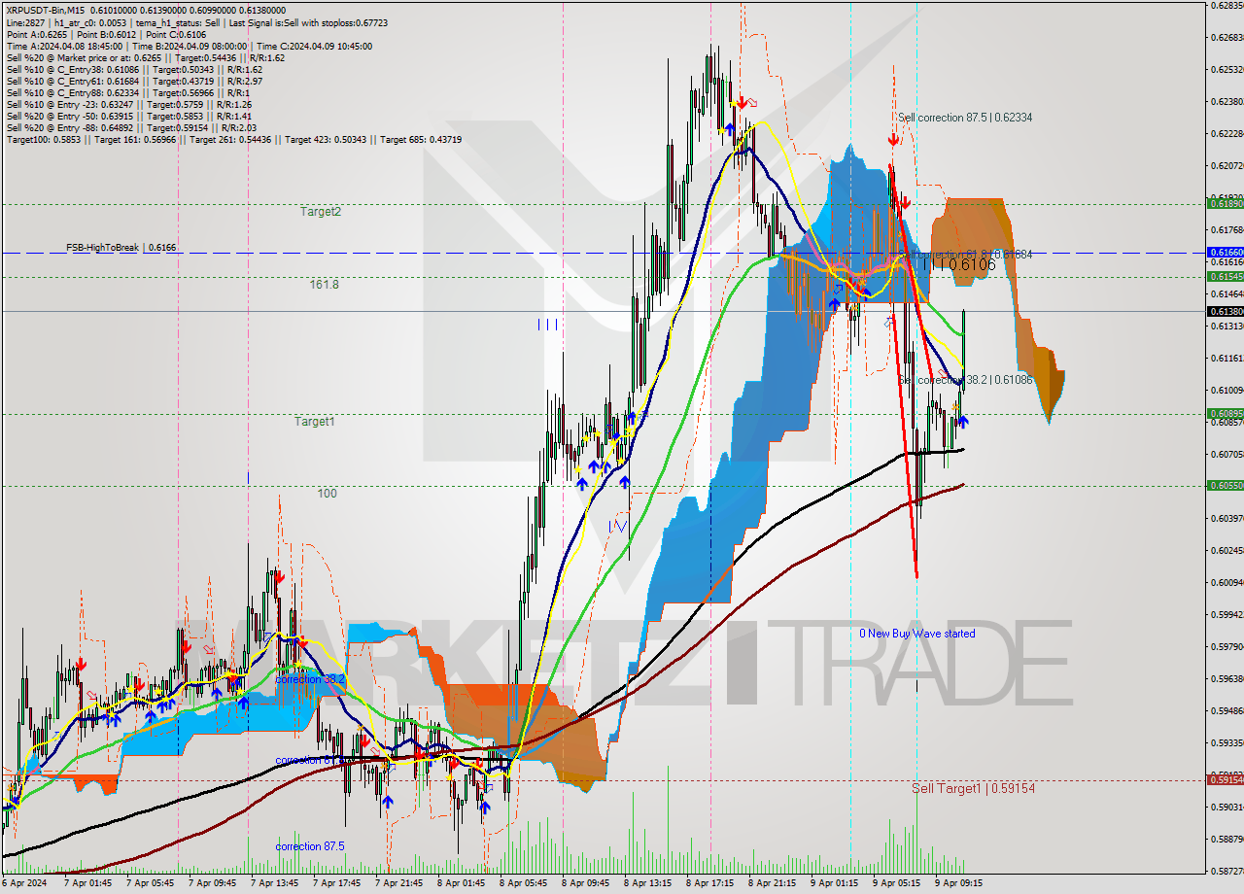Click the '7 Apr 21:45' time axis label

tap(397, 883)
